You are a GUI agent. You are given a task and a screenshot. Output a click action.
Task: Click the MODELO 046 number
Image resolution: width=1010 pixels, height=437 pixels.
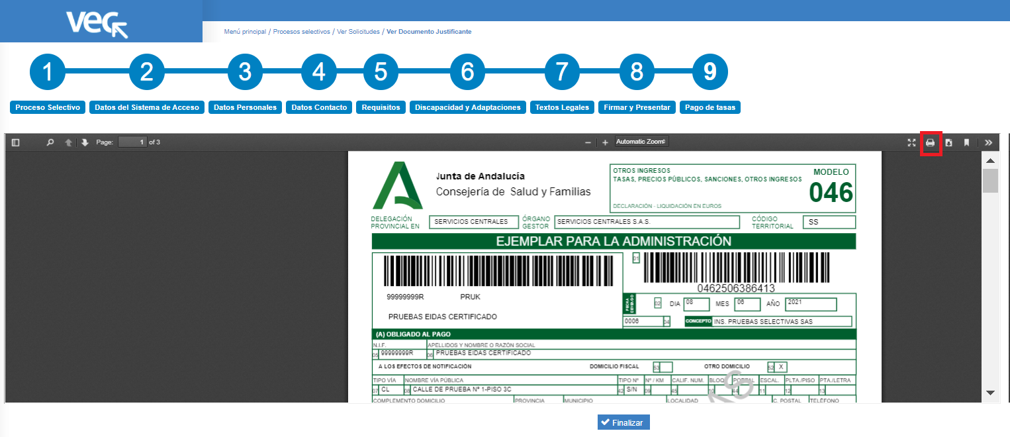coord(831,193)
